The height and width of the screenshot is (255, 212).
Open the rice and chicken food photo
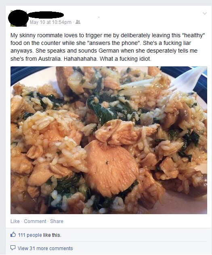[109, 140]
